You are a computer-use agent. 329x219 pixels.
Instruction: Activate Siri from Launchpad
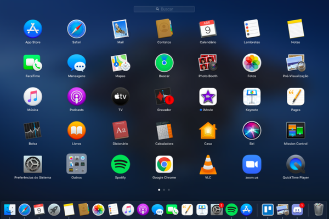tap(252, 130)
